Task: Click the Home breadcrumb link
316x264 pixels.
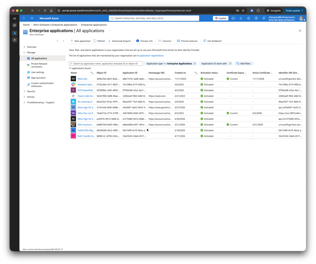Action: pyautogui.click(x=26, y=25)
